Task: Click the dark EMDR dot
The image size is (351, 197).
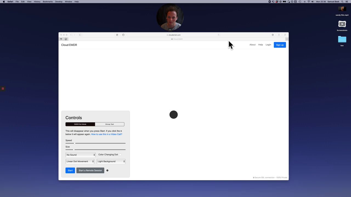Action: click(174, 115)
